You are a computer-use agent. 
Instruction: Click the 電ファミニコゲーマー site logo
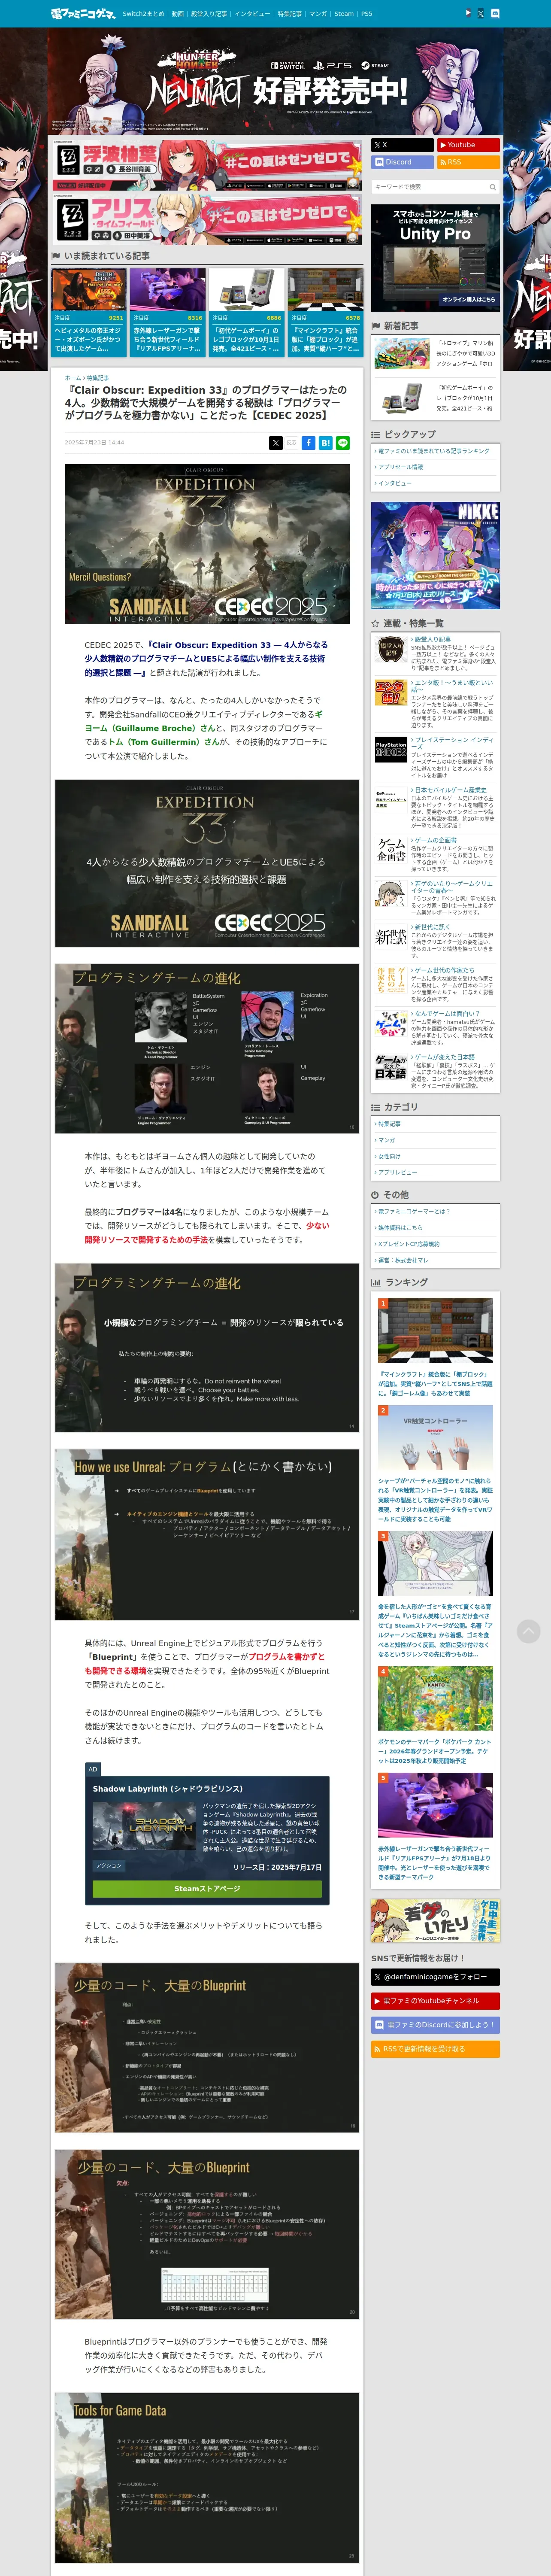tap(83, 14)
